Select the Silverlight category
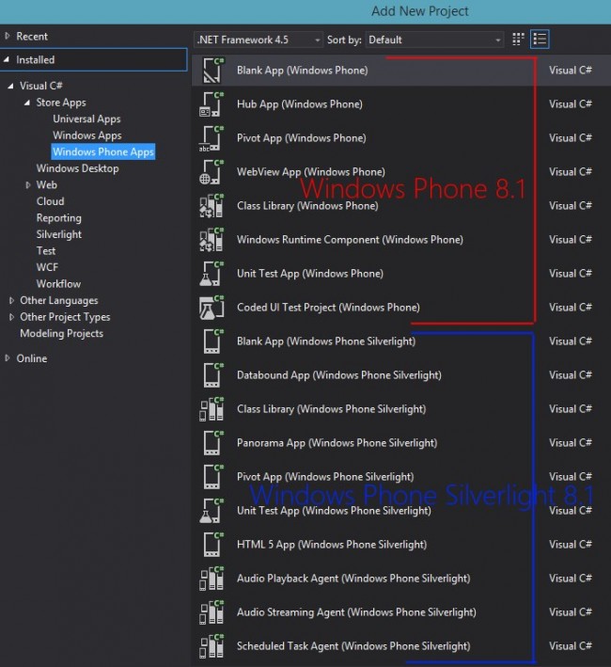The image size is (611, 667). pyautogui.click(x=58, y=234)
